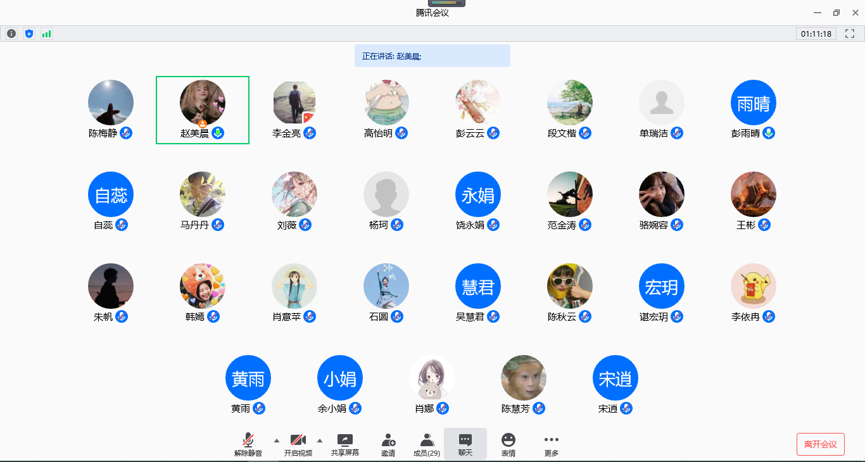Screen dimensions: 865x462
Task: Click 彭雨晴's green microphone icon
Action: point(769,133)
